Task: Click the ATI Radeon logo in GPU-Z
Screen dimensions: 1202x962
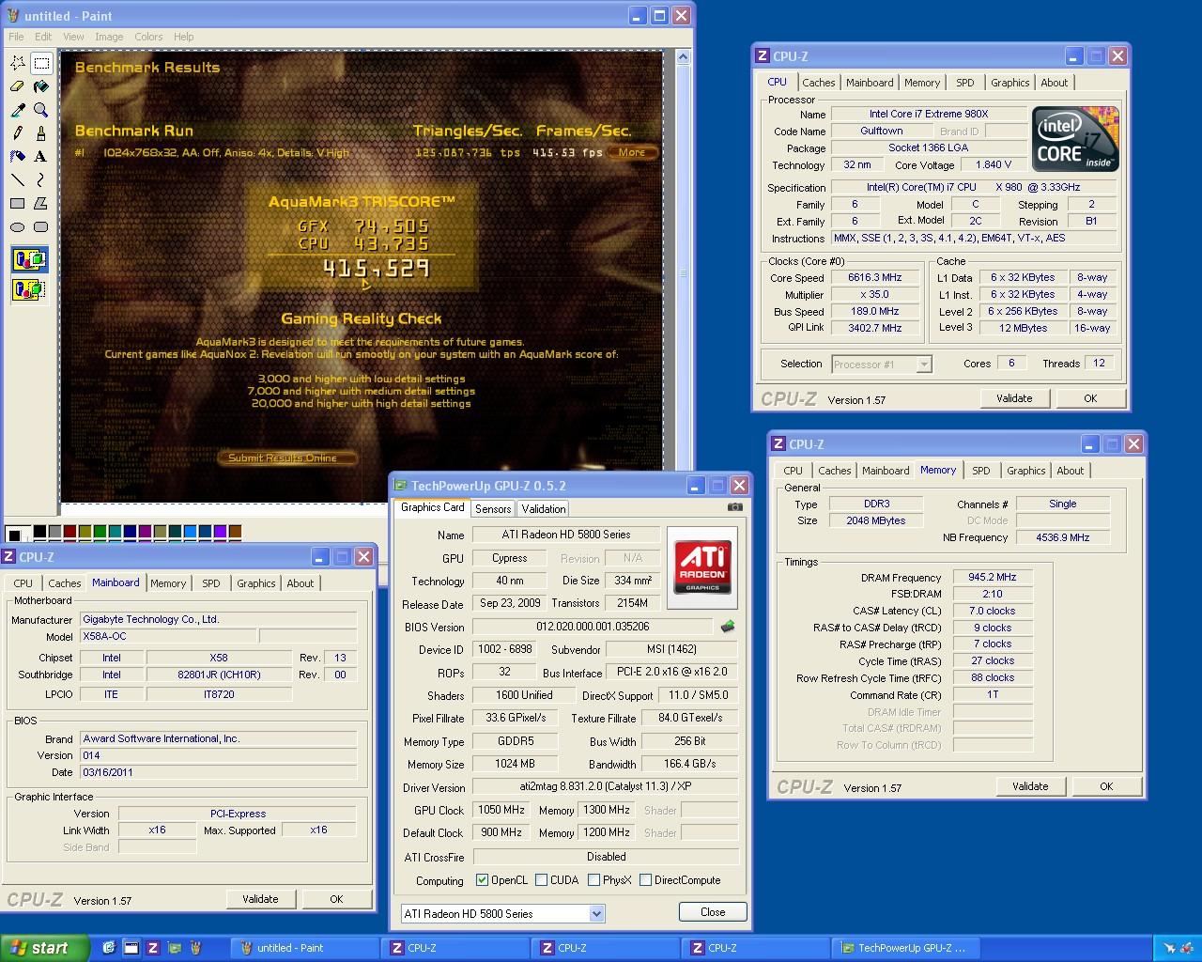Action: [x=702, y=567]
